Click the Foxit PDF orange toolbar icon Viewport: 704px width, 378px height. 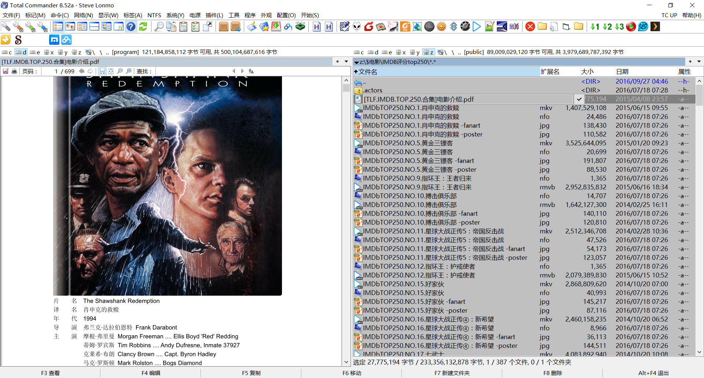[x=405, y=26]
